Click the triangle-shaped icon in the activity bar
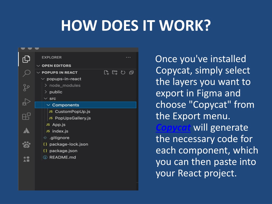 click(x=26, y=130)
